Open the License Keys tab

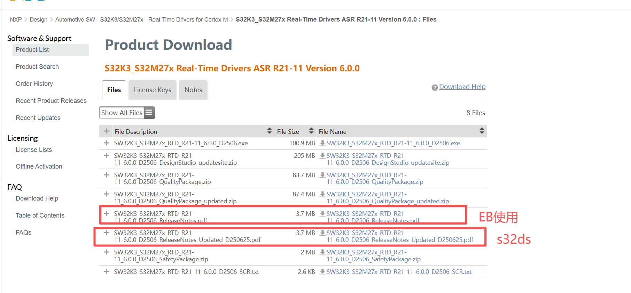[x=153, y=90]
